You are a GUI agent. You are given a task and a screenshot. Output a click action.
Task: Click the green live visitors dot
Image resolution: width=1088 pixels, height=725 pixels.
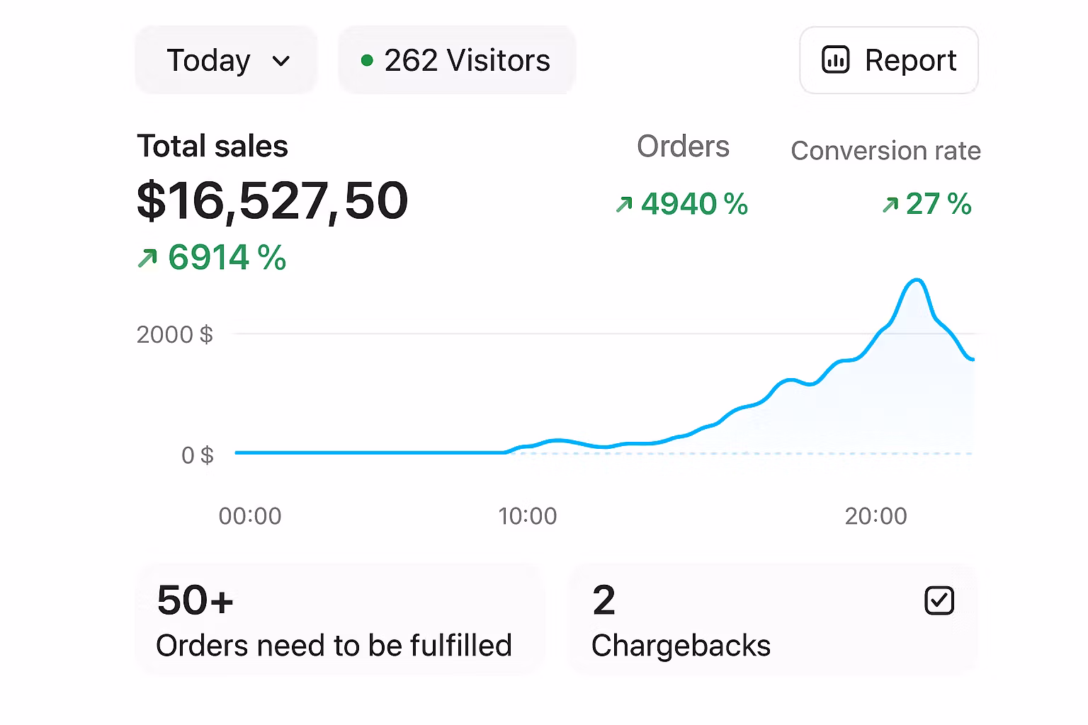click(x=367, y=61)
